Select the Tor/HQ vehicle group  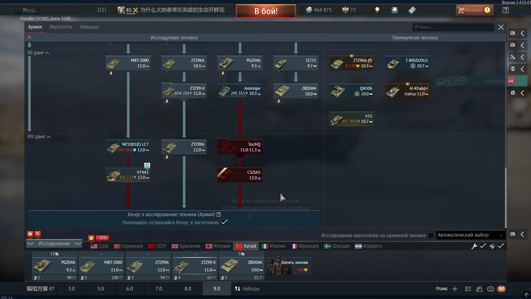tap(240, 147)
